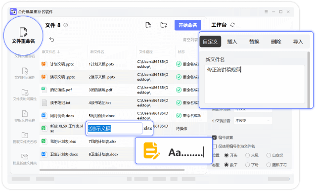The width and height of the screenshot is (316, 191).
Task: Click the 待操作 status cell
Action: tap(181, 129)
